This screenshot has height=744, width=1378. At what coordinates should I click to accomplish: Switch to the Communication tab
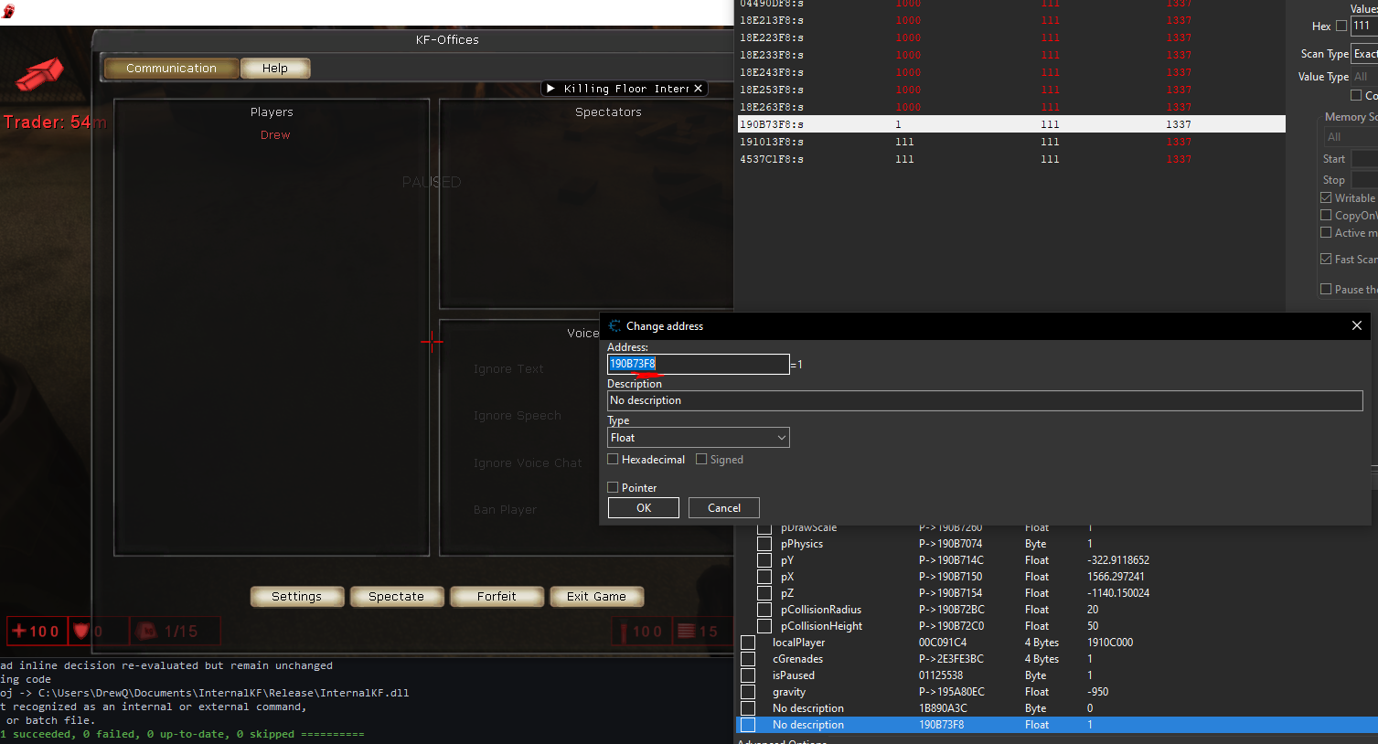coord(171,69)
